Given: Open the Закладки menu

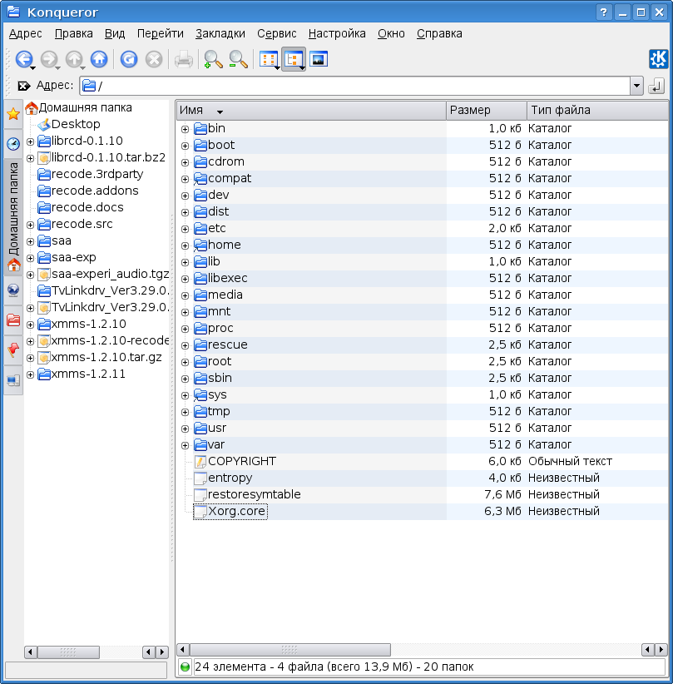Looking at the screenshot, I should (220, 33).
